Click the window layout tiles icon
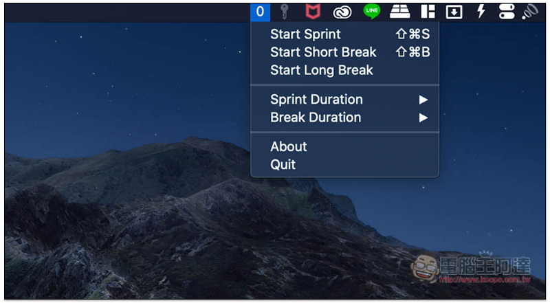550x303 pixels. coord(428,12)
